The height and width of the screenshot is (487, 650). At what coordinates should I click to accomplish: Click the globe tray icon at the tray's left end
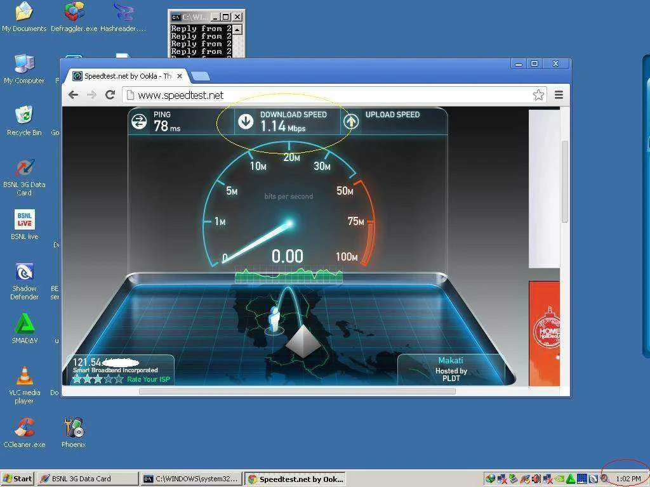click(490, 479)
